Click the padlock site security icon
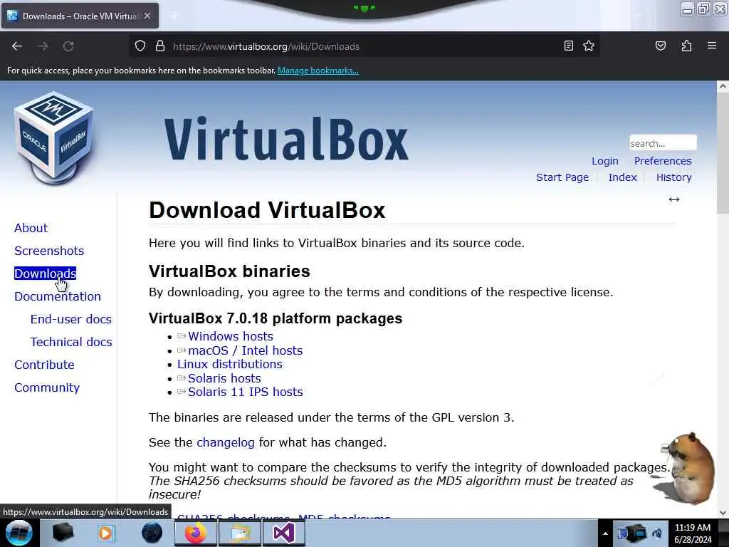 (x=160, y=46)
